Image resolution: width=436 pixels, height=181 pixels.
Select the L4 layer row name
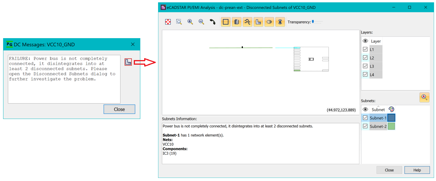point(376,74)
